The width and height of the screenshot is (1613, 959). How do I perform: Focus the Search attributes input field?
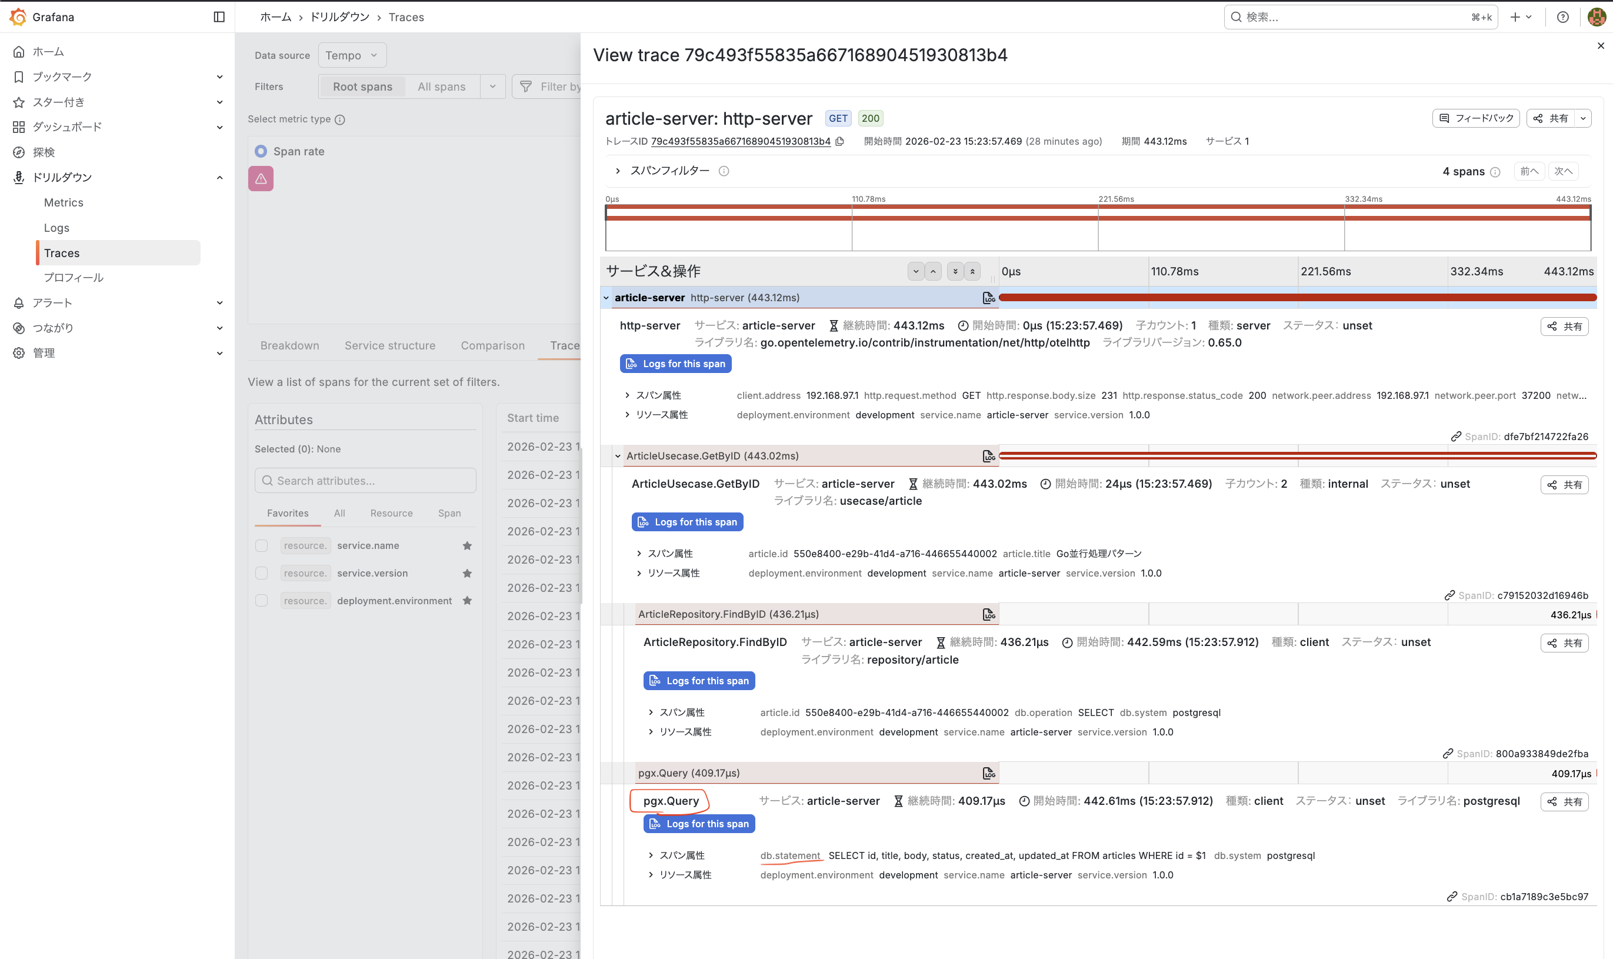[x=366, y=481]
